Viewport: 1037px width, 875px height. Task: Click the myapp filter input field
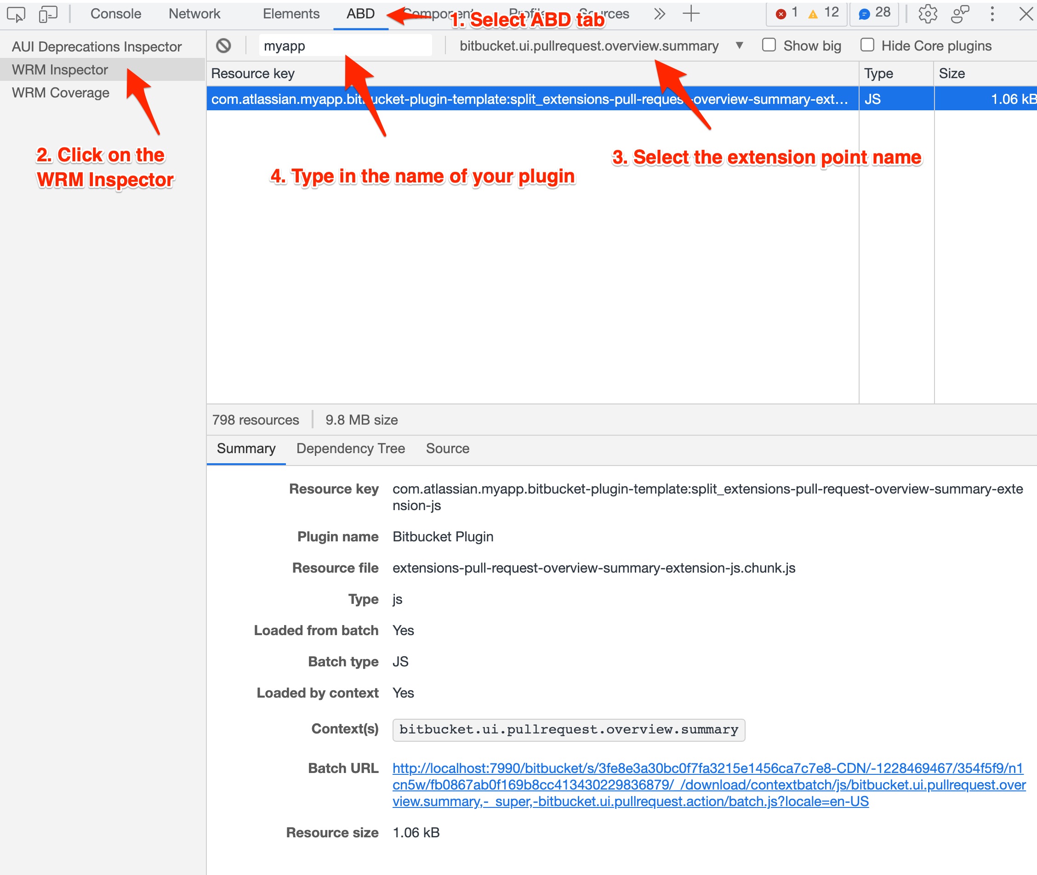click(x=345, y=45)
